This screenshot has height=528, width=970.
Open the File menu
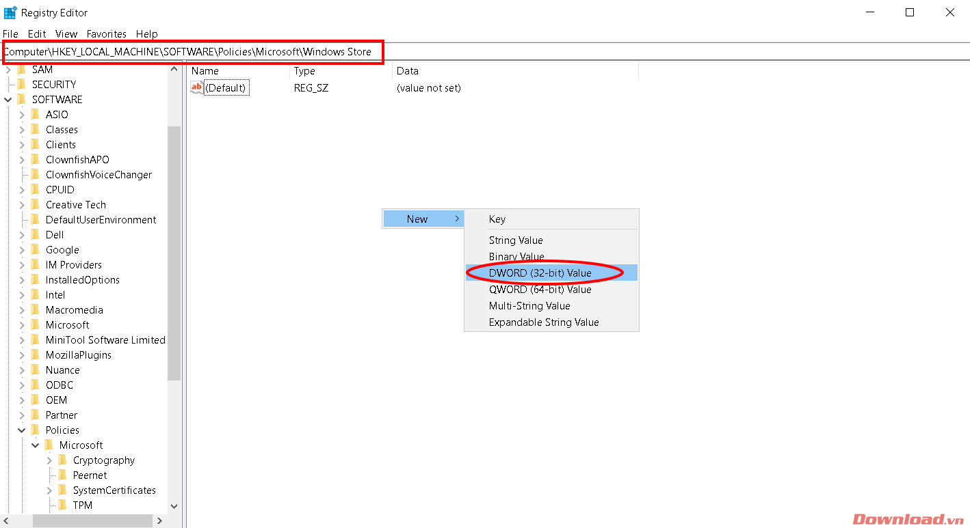point(10,33)
